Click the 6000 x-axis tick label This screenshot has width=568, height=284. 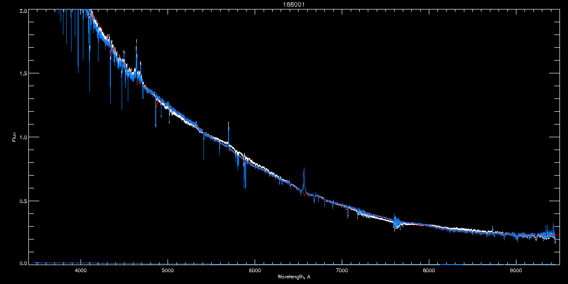pyautogui.click(x=255, y=270)
